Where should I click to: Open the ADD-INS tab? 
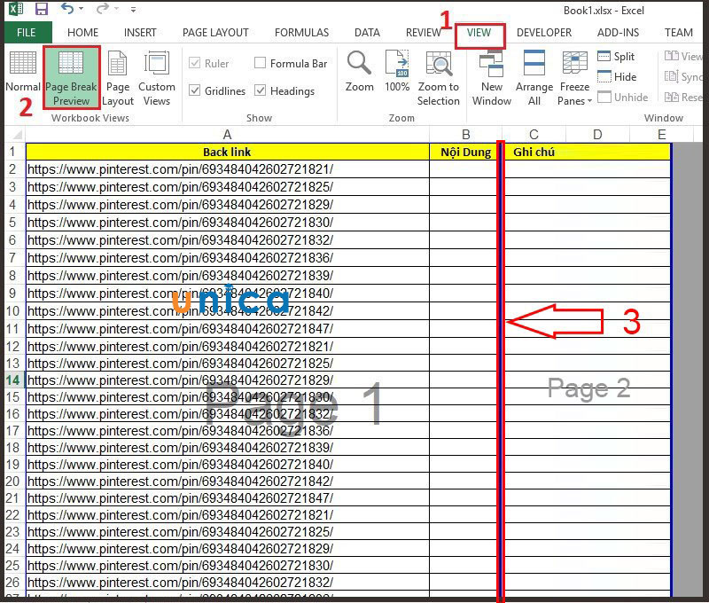[618, 33]
